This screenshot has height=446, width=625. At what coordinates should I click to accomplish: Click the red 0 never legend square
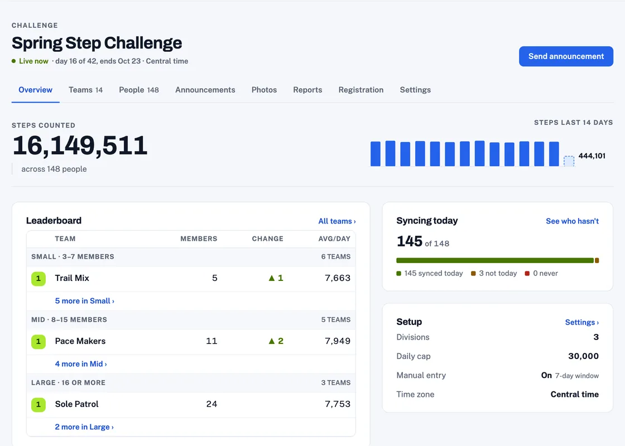tap(527, 273)
